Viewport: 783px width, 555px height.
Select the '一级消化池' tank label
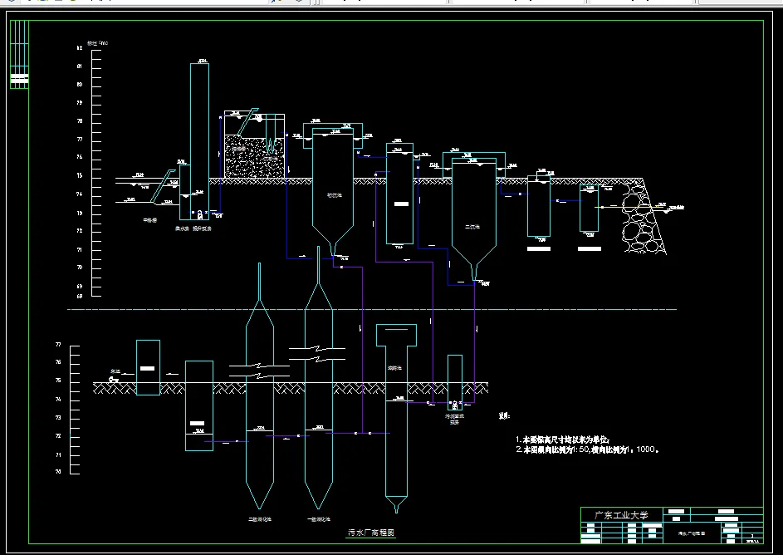point(319,519)
